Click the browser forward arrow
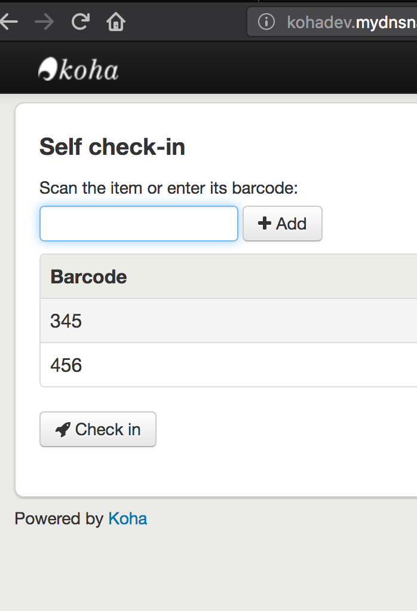Viewport: 417px width, 611px height. click(x=44, y=22)
